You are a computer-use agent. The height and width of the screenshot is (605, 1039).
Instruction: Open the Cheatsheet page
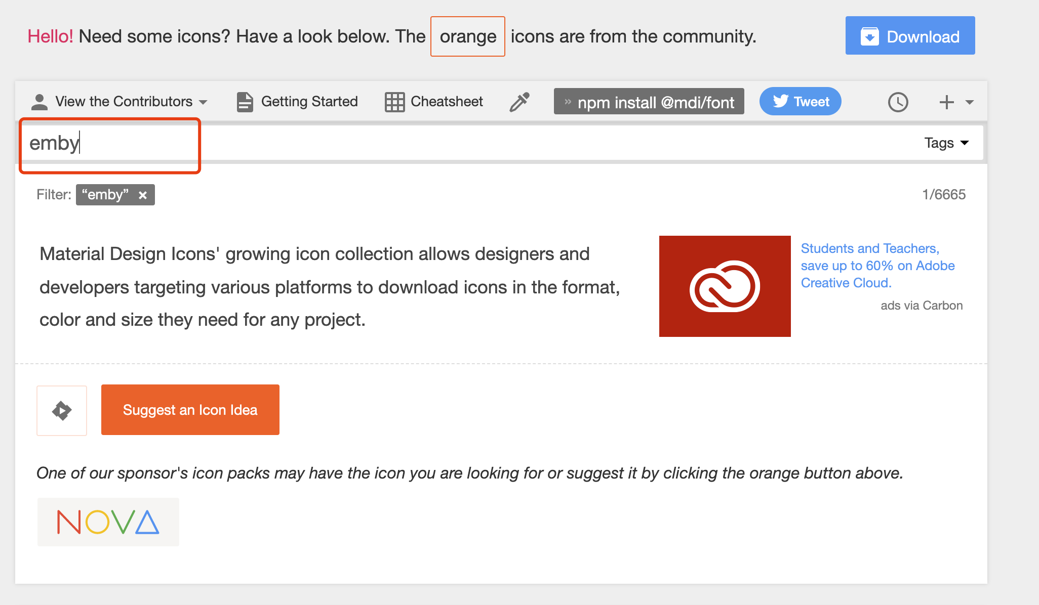point(446,102)
